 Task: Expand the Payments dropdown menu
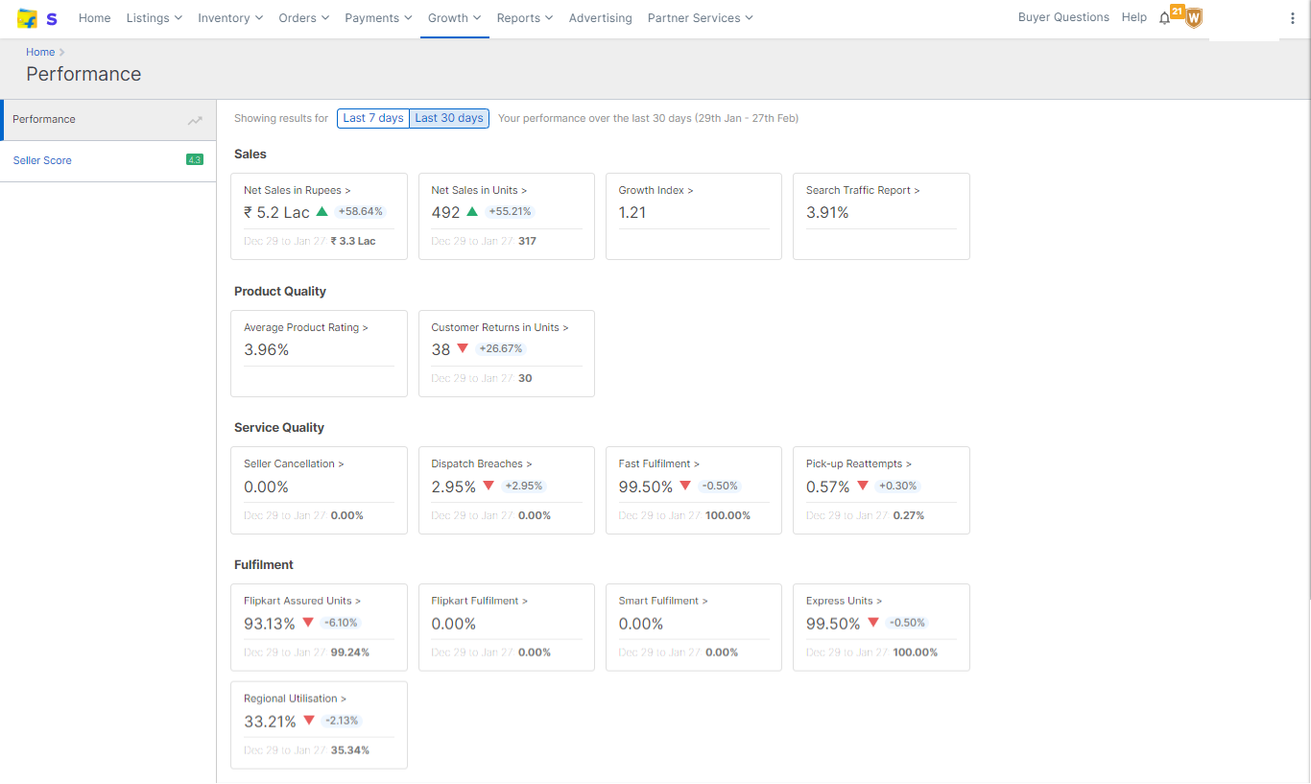(379, 18)
